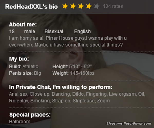Click the fifth grey rating star
This screenshot has width=154, height=128.
point(97,6)
